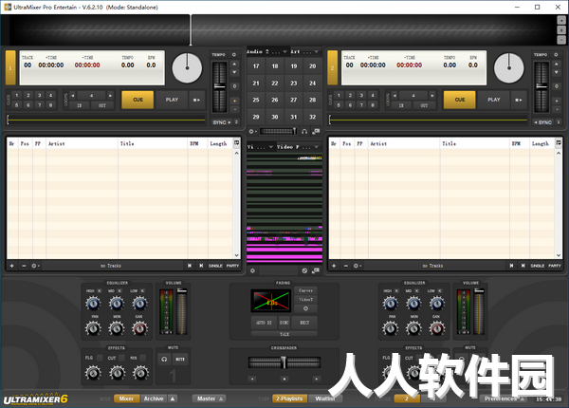The image size is (569, 408).
Task: Click deck 1 tempo plus button
Action: (234, 101)
